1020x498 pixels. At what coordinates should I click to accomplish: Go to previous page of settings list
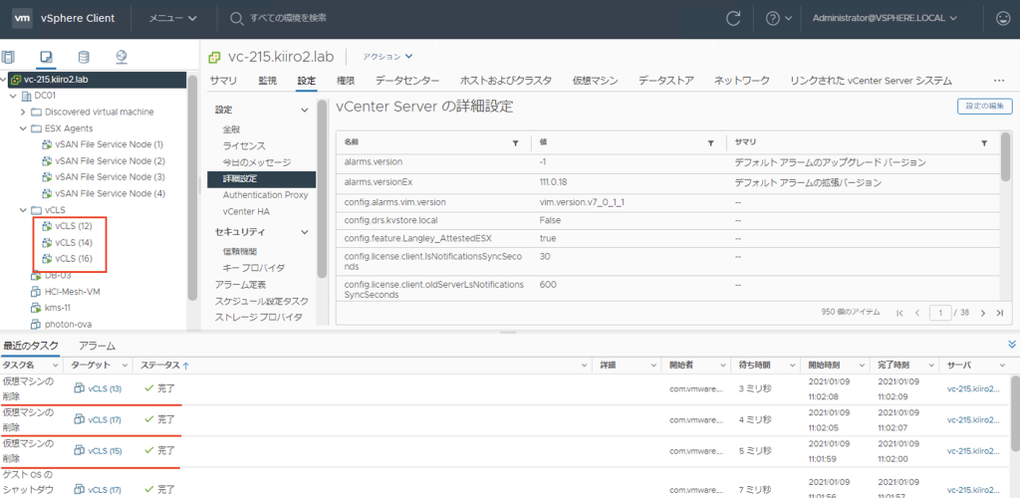917,313
